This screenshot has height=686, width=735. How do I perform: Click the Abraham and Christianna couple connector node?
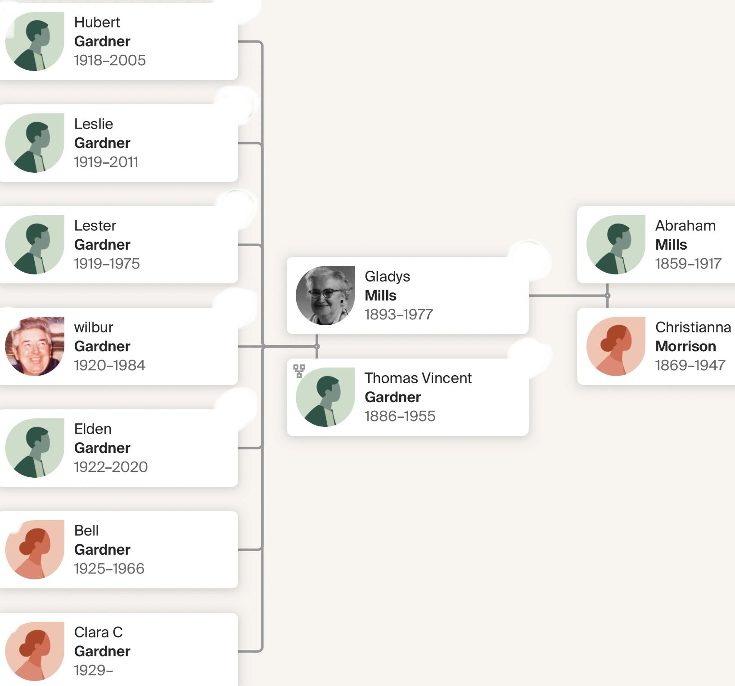(608, 296)
